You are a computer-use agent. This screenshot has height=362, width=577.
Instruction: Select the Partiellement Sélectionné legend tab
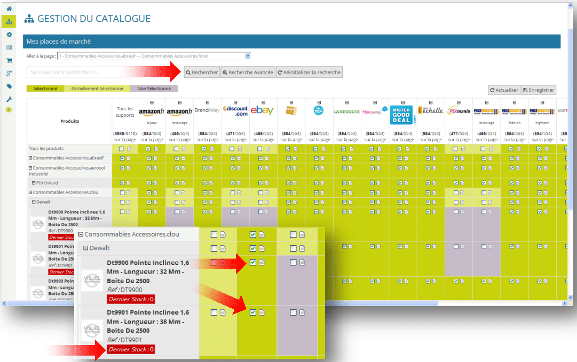coord(97,89)
